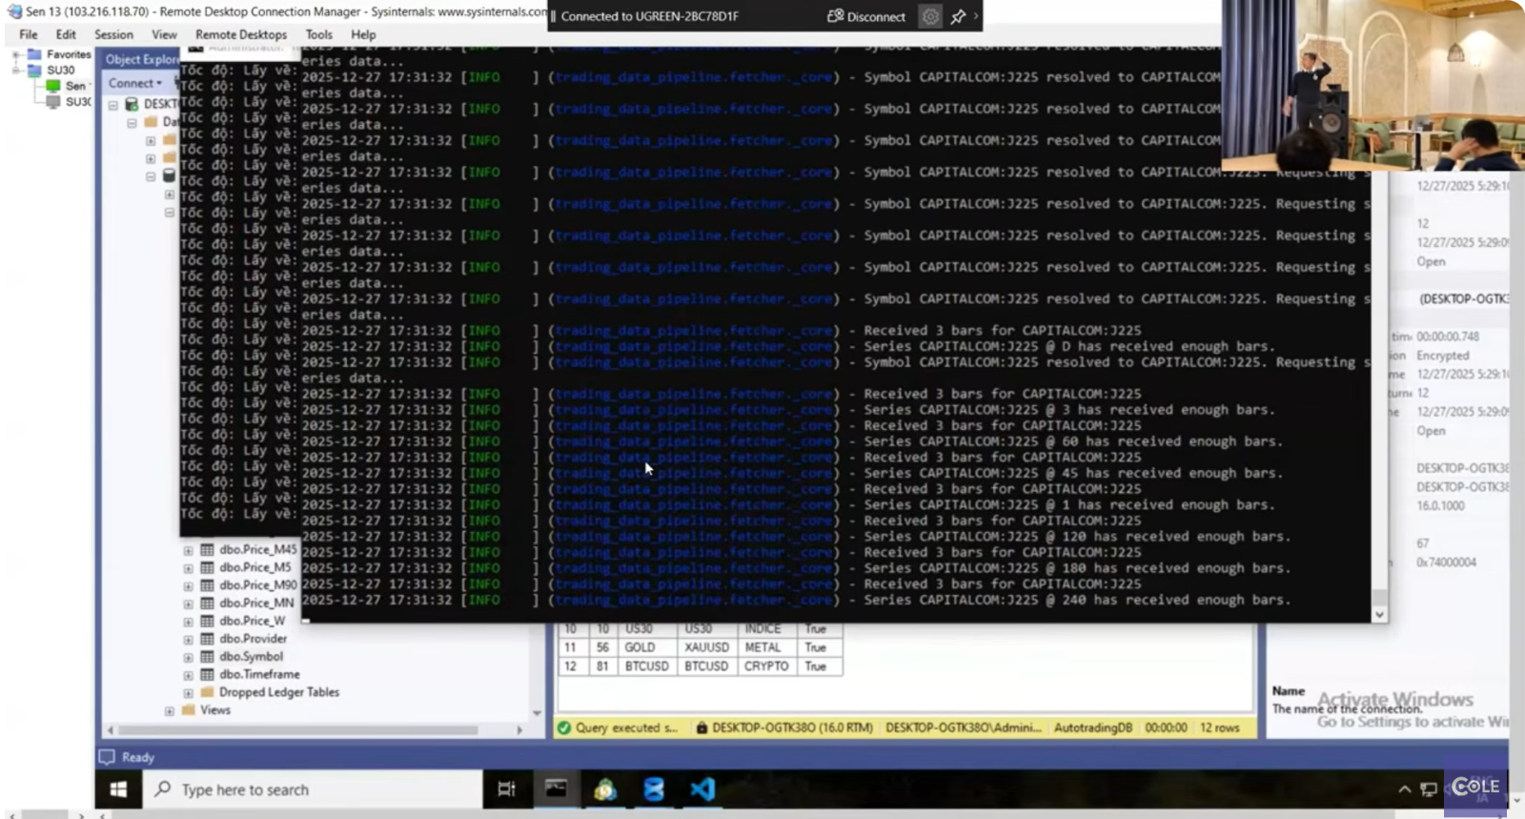Expand the Views folder node
Image resolution: width=1525 pixels, height=819 pixels.
point(170,711)
